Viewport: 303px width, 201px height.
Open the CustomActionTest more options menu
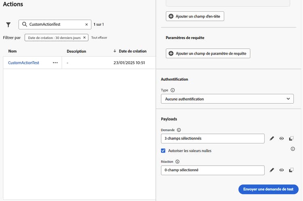pos(55,63)
